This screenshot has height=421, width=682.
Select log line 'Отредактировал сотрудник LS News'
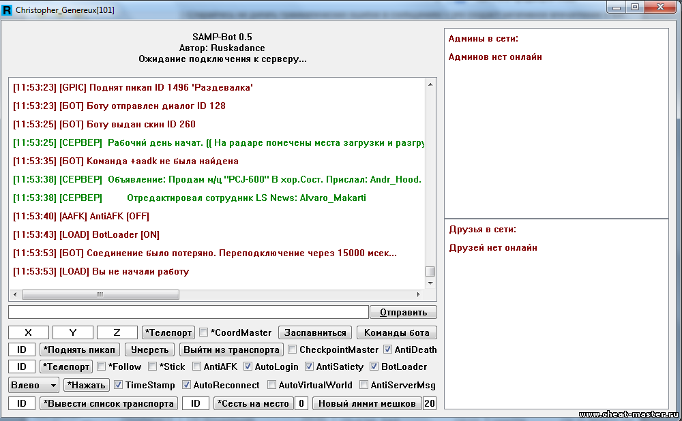point(190,198)
